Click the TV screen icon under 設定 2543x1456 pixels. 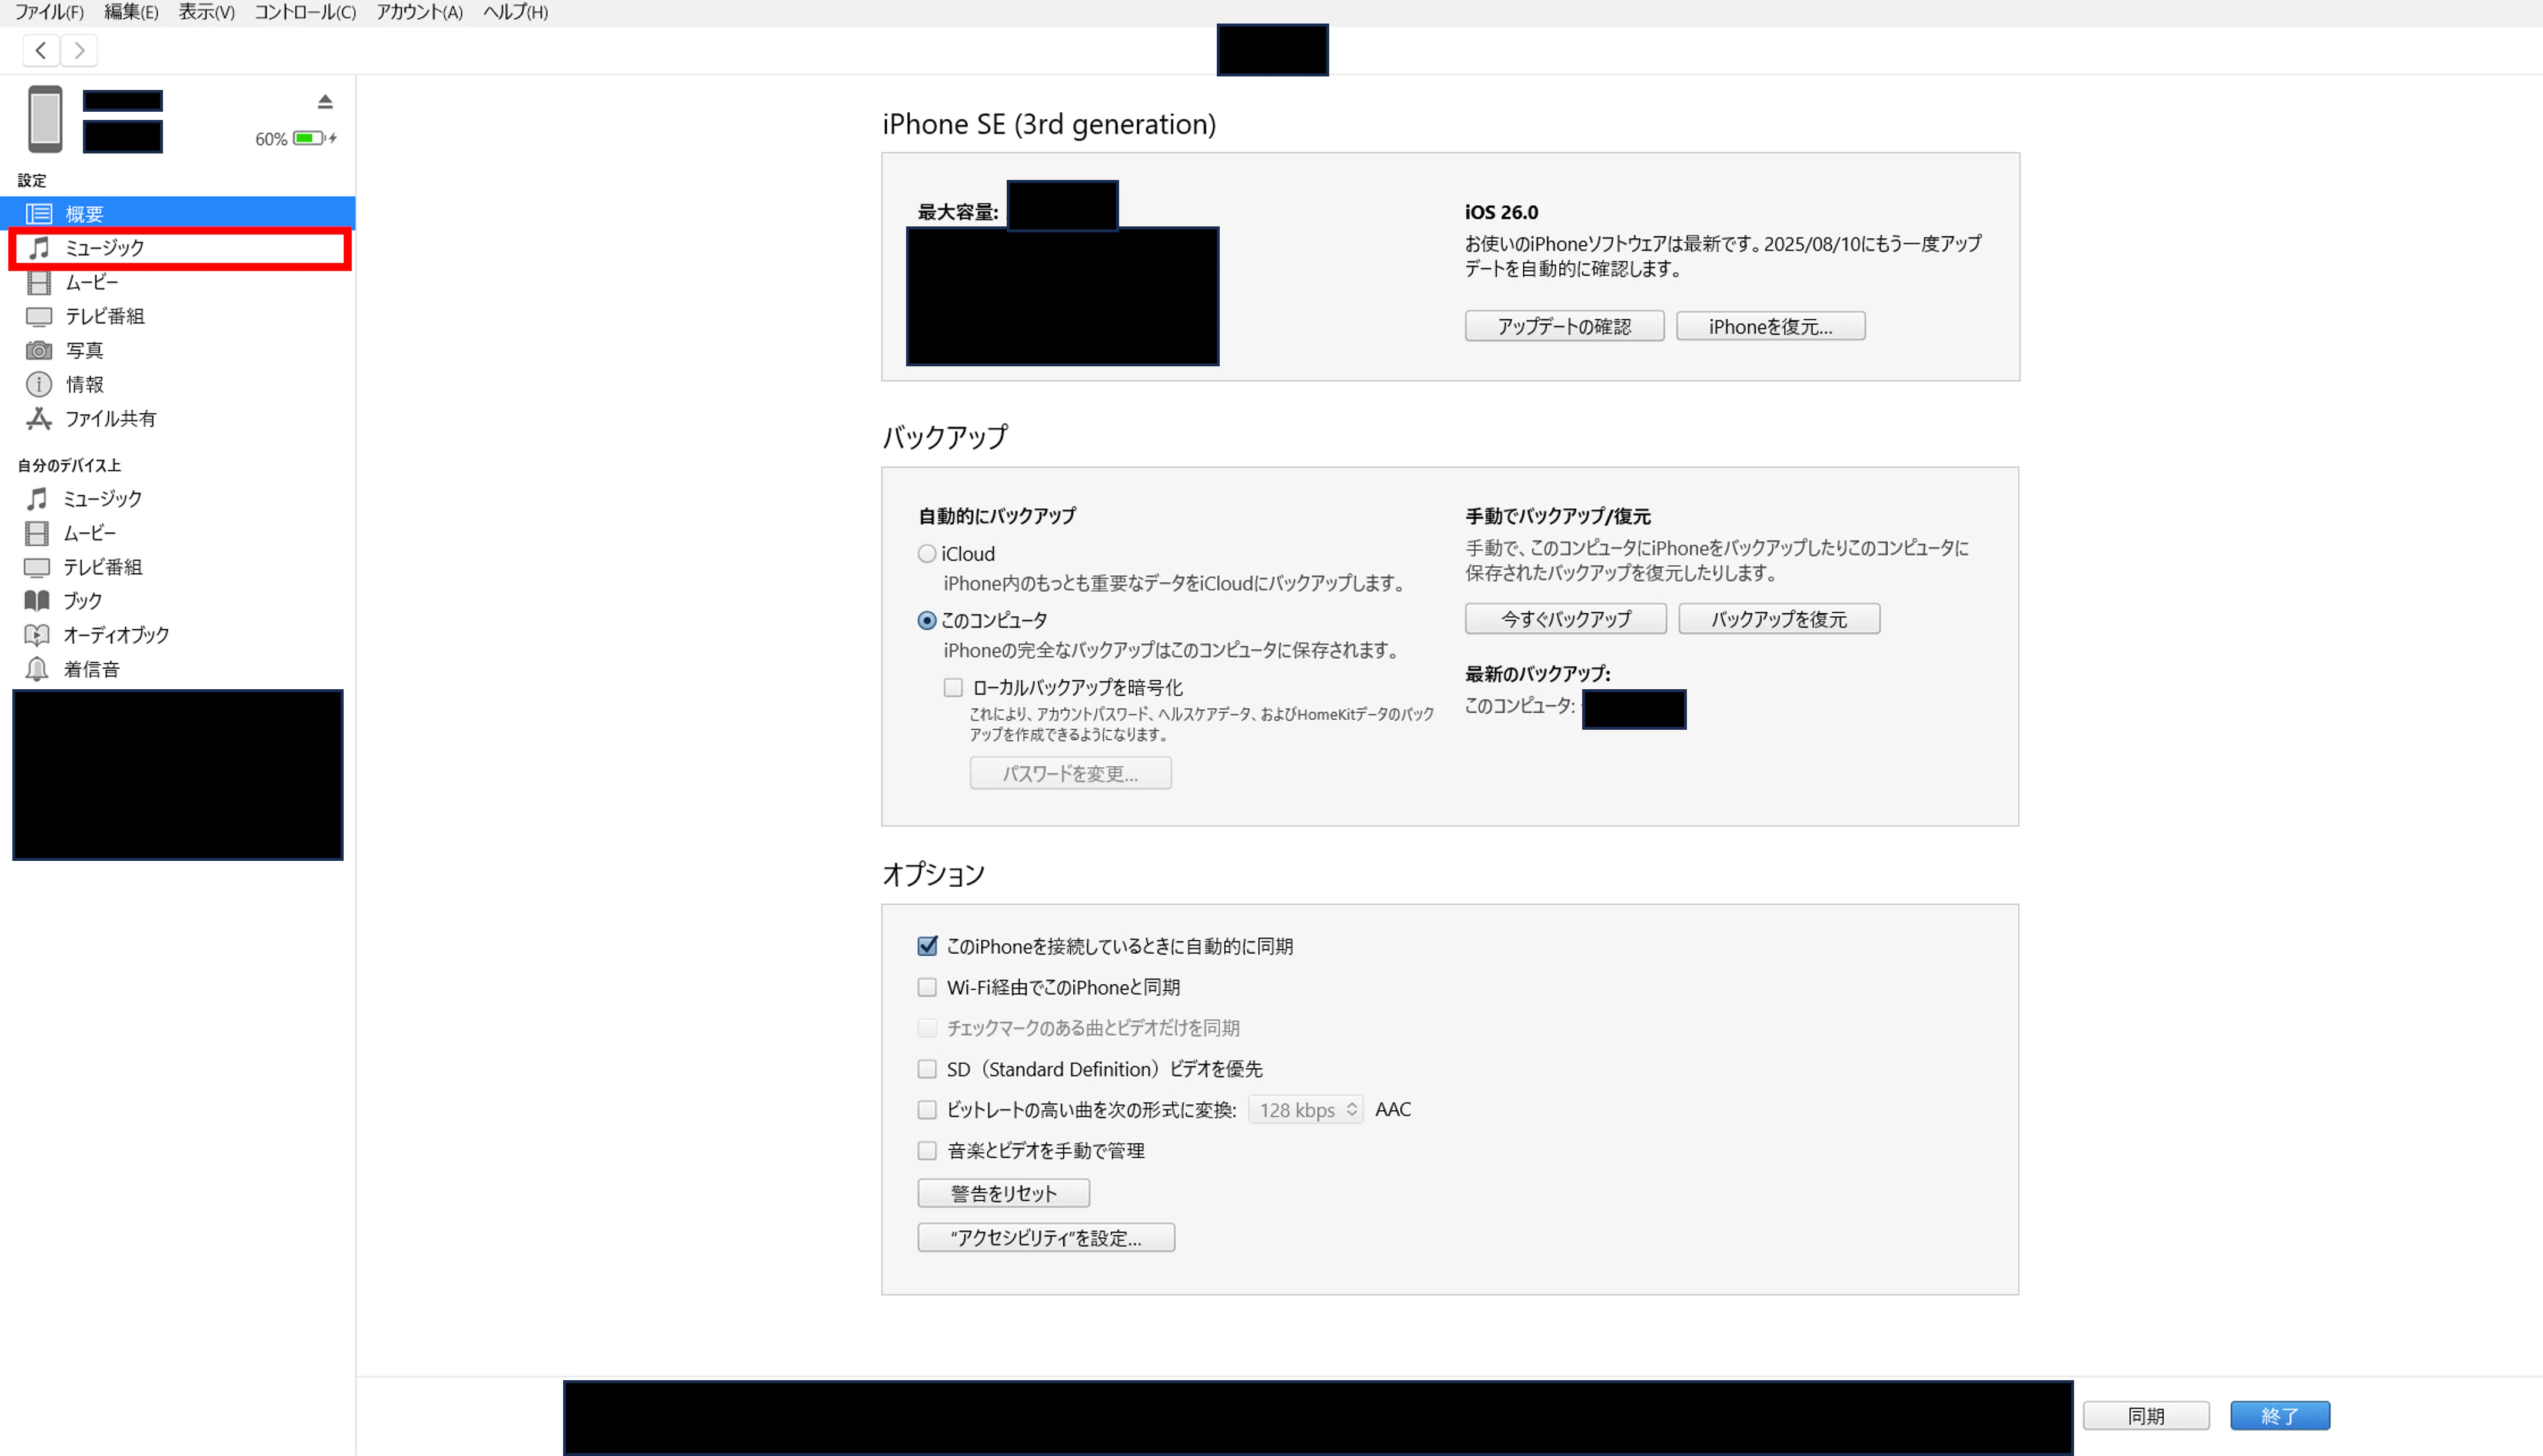(39, 317)
